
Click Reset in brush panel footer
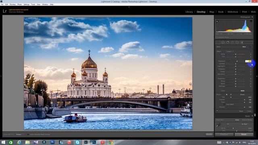tap(241, 111)
